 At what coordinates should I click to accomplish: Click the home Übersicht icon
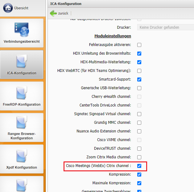coord(8,8)
